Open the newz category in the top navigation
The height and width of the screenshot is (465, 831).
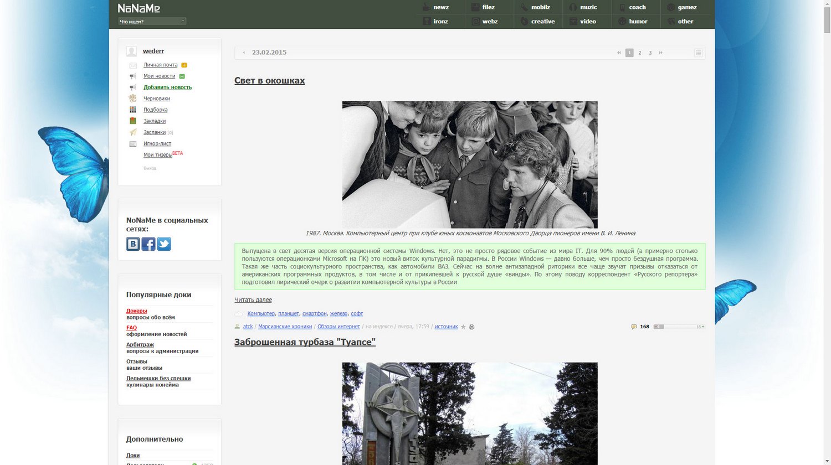point(441,7)
